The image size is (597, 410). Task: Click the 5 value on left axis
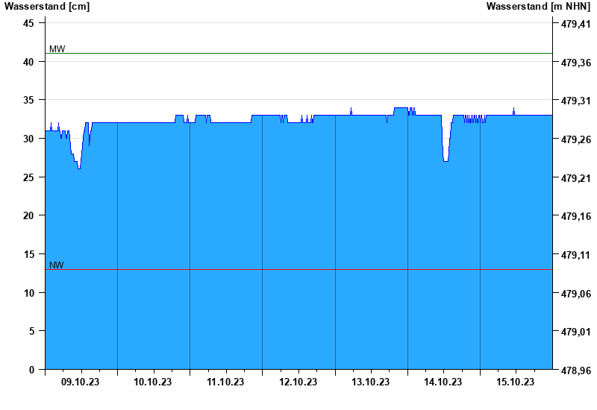point(31,331)
